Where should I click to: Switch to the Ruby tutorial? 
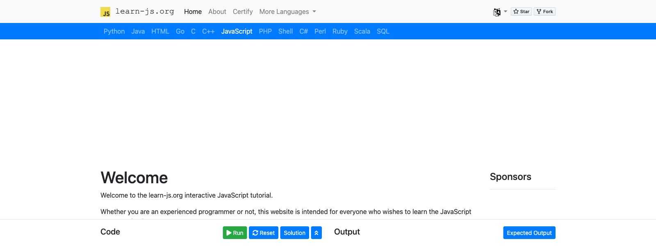click(x=340, y=31)
